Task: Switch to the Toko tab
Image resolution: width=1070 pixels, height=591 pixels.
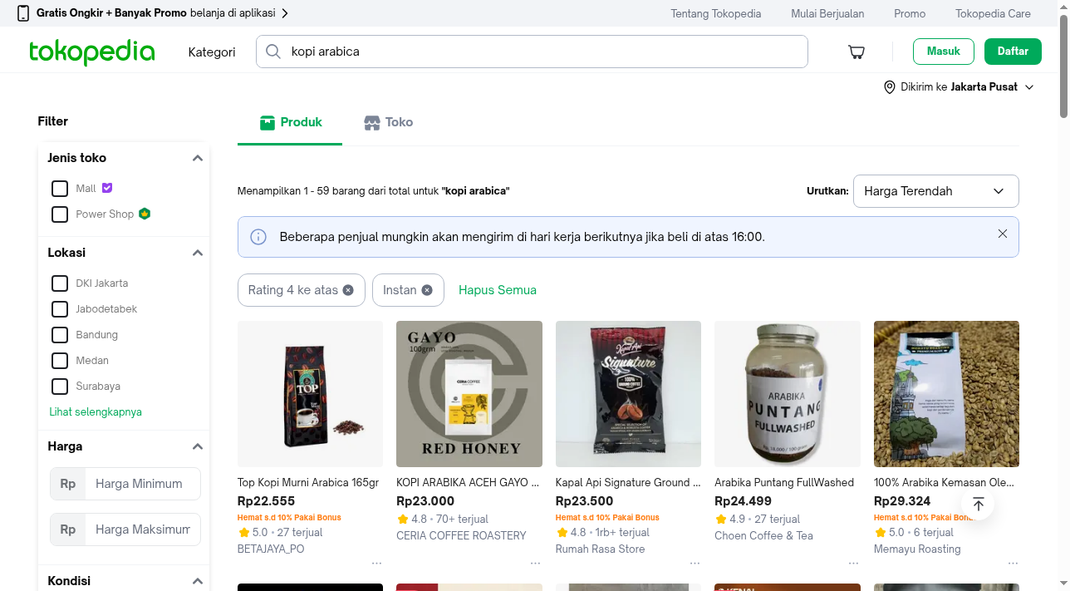Action: 389,122
